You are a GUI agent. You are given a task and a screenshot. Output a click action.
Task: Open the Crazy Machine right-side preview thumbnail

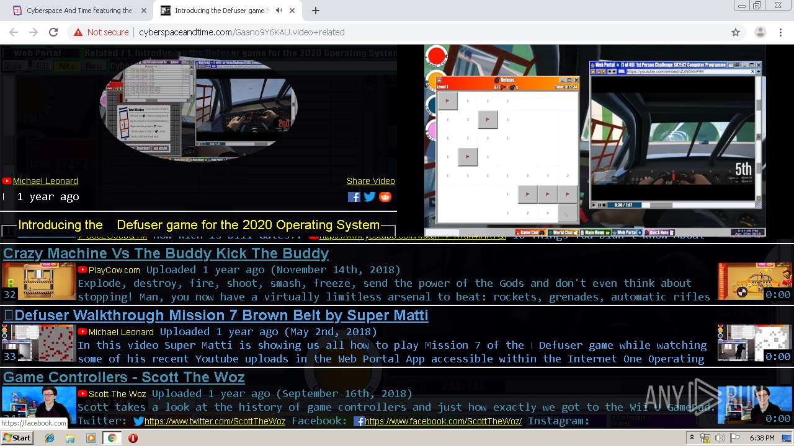click(x=755, y=281)
